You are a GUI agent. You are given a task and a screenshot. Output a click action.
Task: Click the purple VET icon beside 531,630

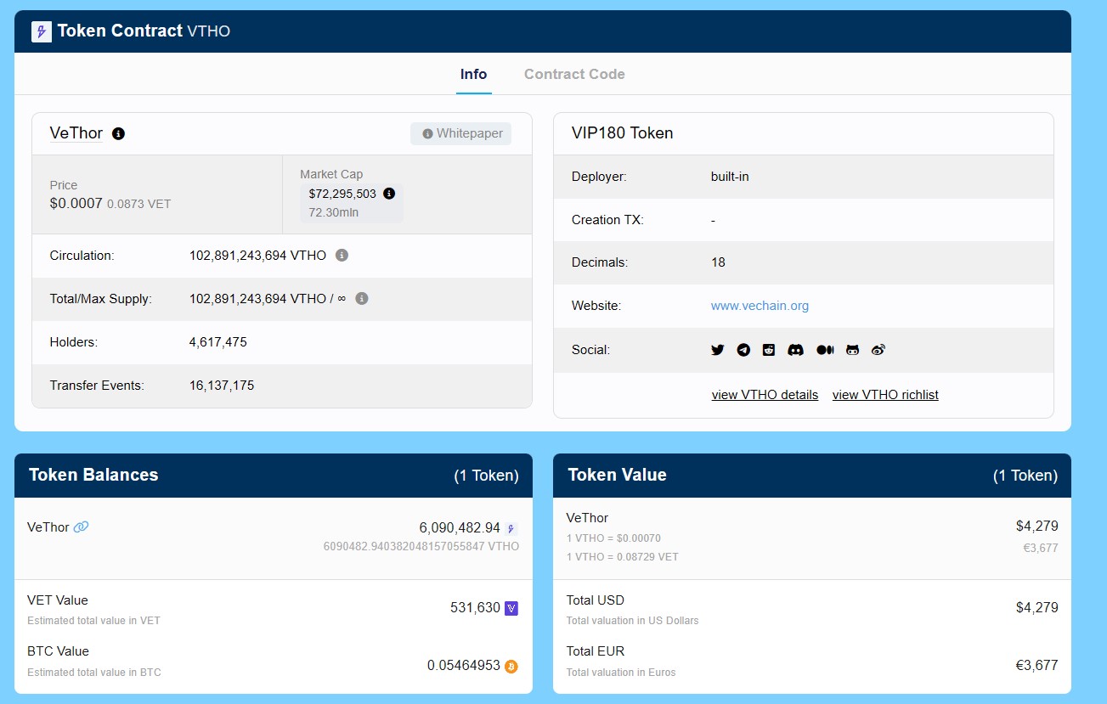click(511, 608)
